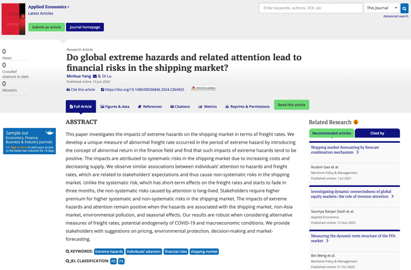This screenshot has height=270, width=411.
Task: Open Investigating dynamic connectedness article
Action: click(x=351, y=194)
